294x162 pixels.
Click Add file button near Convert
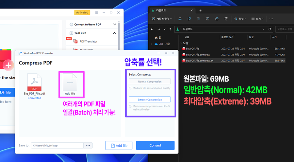(119, 145)
